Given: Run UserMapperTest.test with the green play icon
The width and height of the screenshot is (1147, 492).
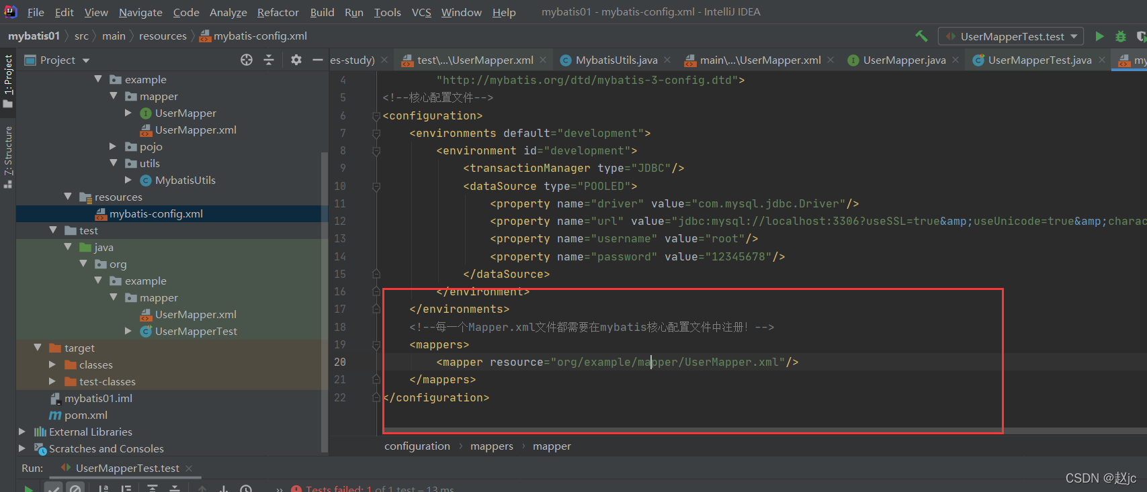Looking at the screenshot, I should pyautogui.click(x=1099, y=36).
